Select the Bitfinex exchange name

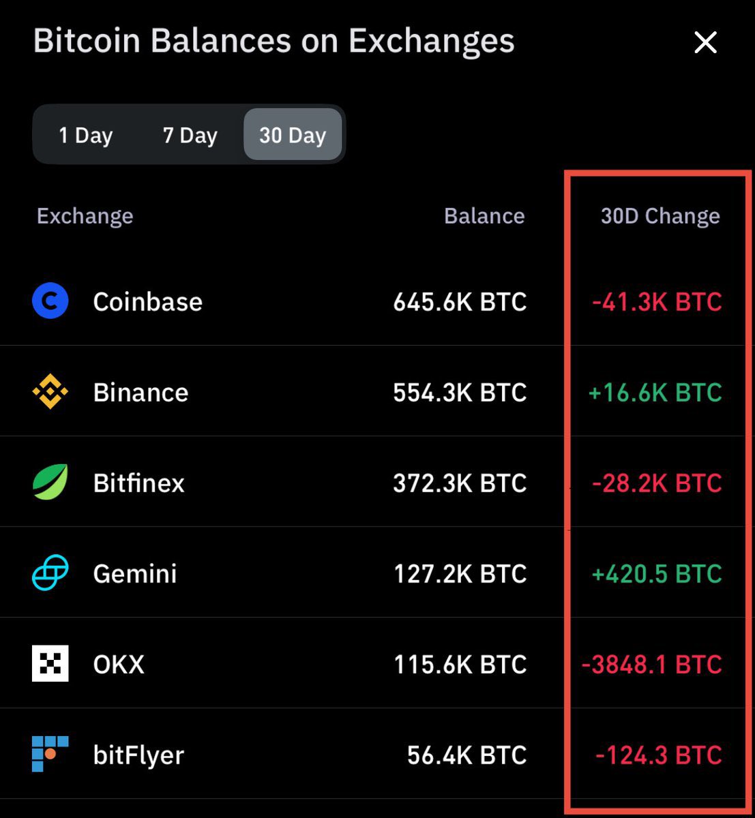click(138, 483)
